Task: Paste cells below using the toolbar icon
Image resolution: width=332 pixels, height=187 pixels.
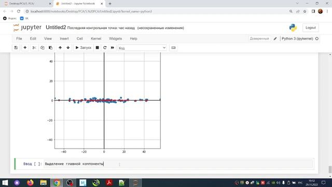Action: 51,48
